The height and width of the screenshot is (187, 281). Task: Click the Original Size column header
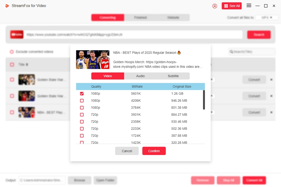[x=182, y=86]
